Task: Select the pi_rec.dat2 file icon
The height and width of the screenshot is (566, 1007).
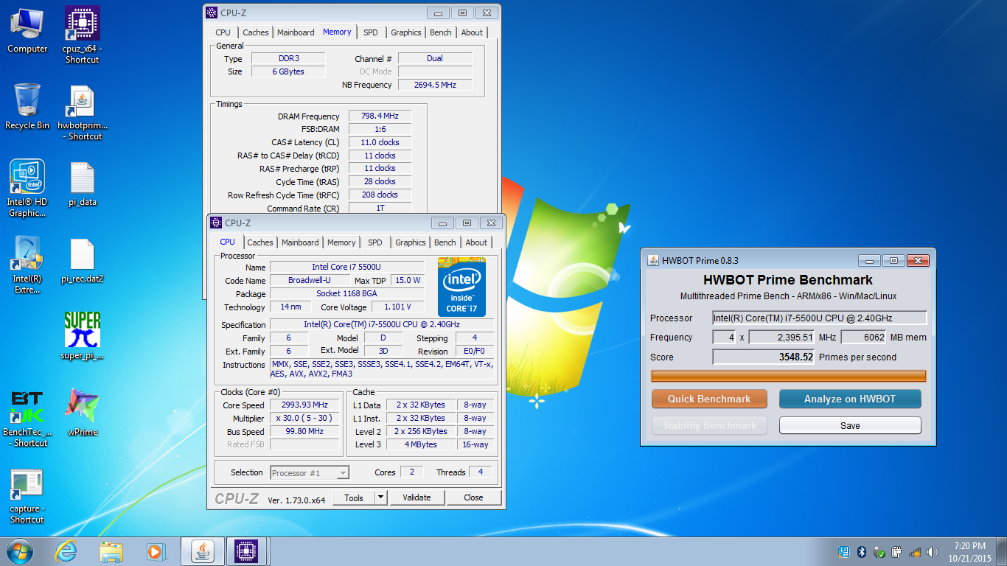Action: [82, 261]
